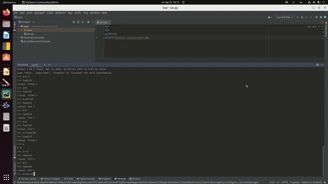Open the VCS menu
Image resolution: width=328 pixels, height=184 pixels.
coord(86,13)
